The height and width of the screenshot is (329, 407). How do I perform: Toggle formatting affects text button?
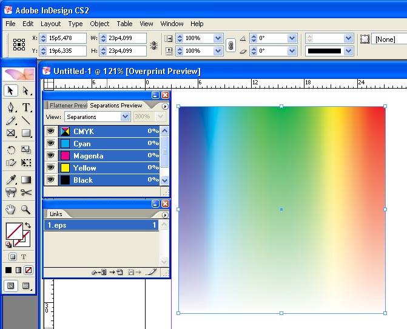(24, 257)
